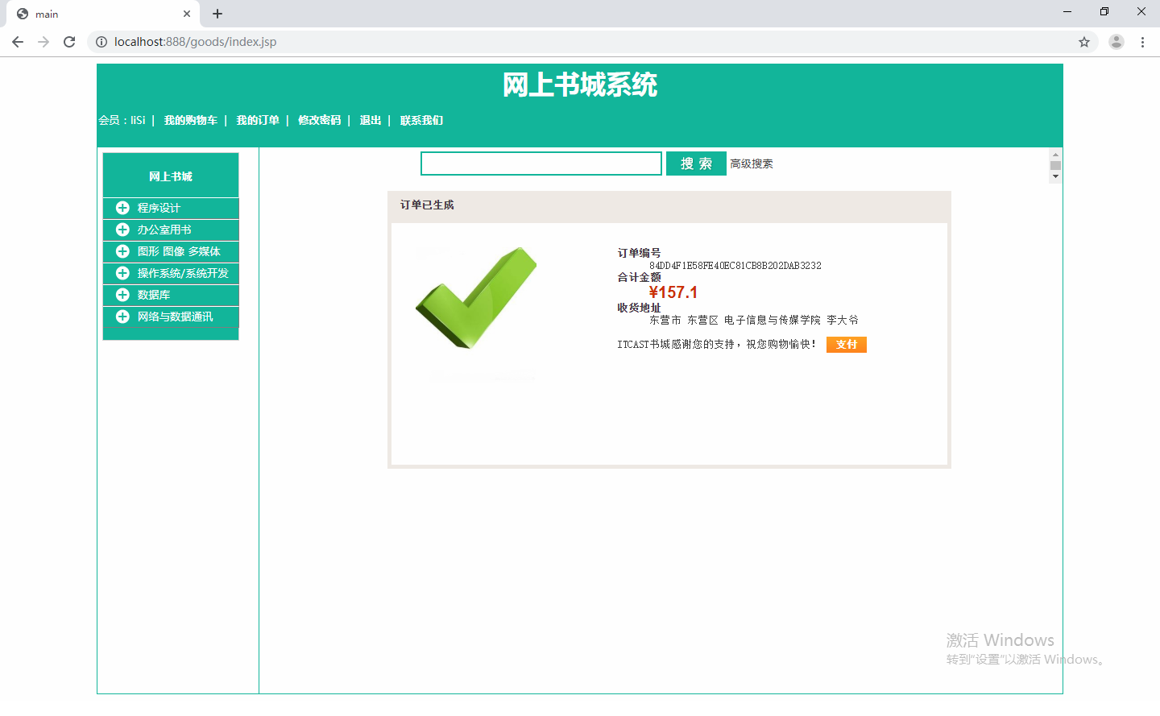Open 联系我们 link
Screen dimensions: 1160x716
point(421,120)
